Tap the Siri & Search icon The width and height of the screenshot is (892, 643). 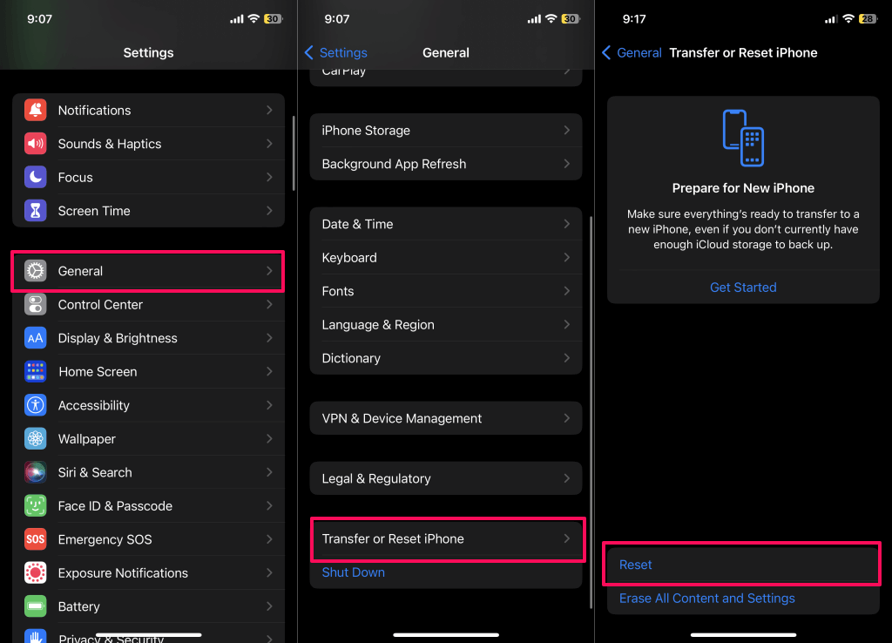tap(36, 472)
